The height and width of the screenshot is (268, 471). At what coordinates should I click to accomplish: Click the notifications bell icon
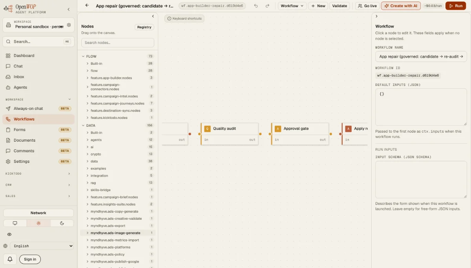click(10, 259)
